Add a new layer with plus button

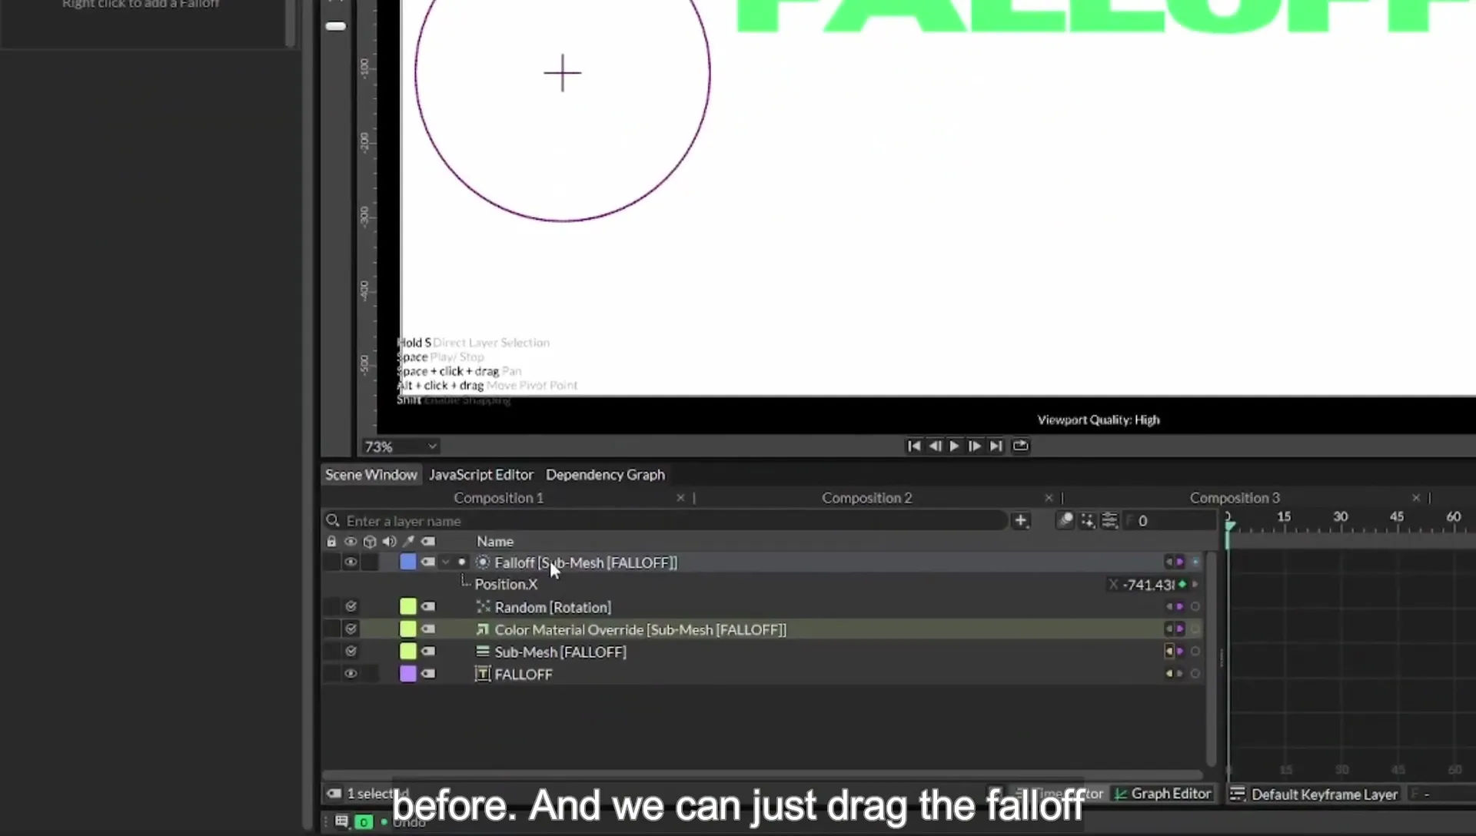tap(1020, 521)
